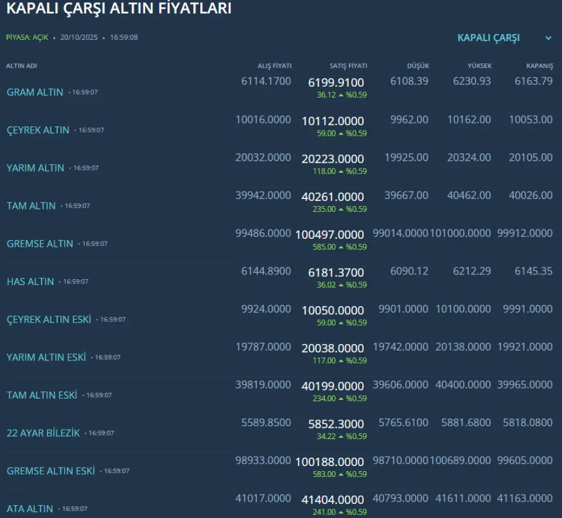Open TAM ALTIN details
This screenshot has width=562, height=518.
pyautogui.click(x=31, y=206)
